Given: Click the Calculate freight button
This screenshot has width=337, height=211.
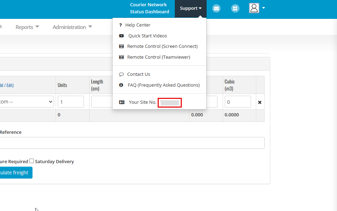Looking at the screenshot, I should pyautogui.click(x=16, y=173).
